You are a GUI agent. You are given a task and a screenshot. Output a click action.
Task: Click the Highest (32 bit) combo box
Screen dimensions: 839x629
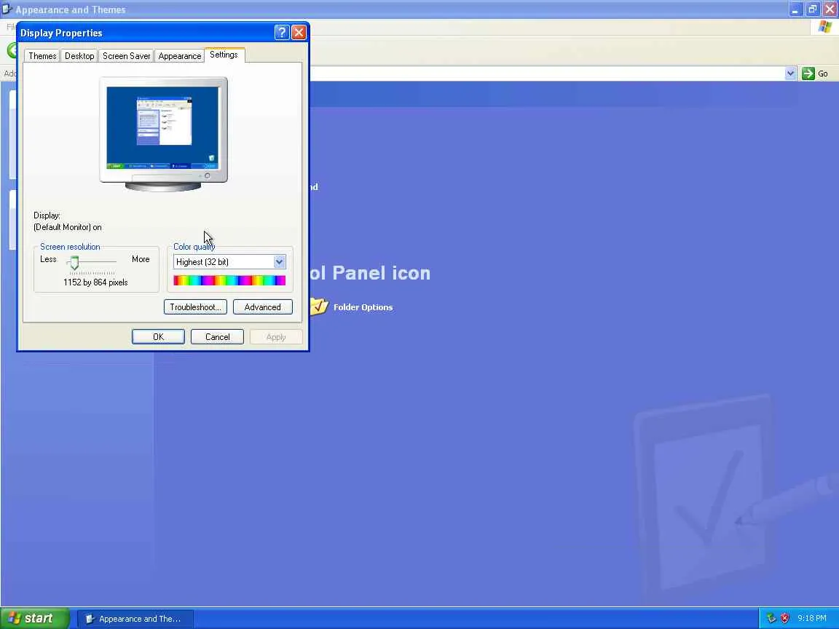click(x=229, y=261)
